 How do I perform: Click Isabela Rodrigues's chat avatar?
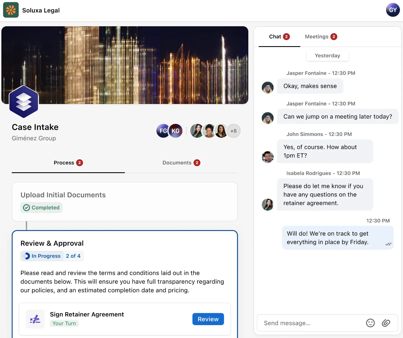tap(268, 204)
